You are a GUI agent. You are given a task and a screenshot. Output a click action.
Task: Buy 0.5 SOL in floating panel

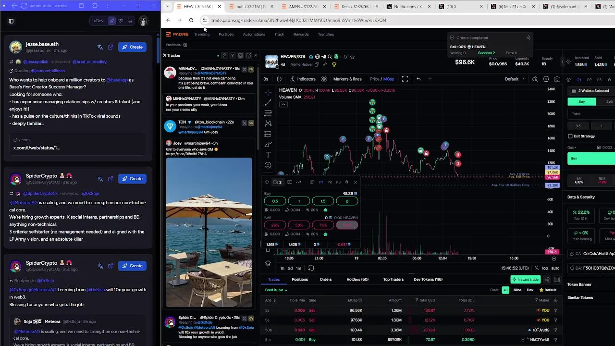(x=275, y=201)
